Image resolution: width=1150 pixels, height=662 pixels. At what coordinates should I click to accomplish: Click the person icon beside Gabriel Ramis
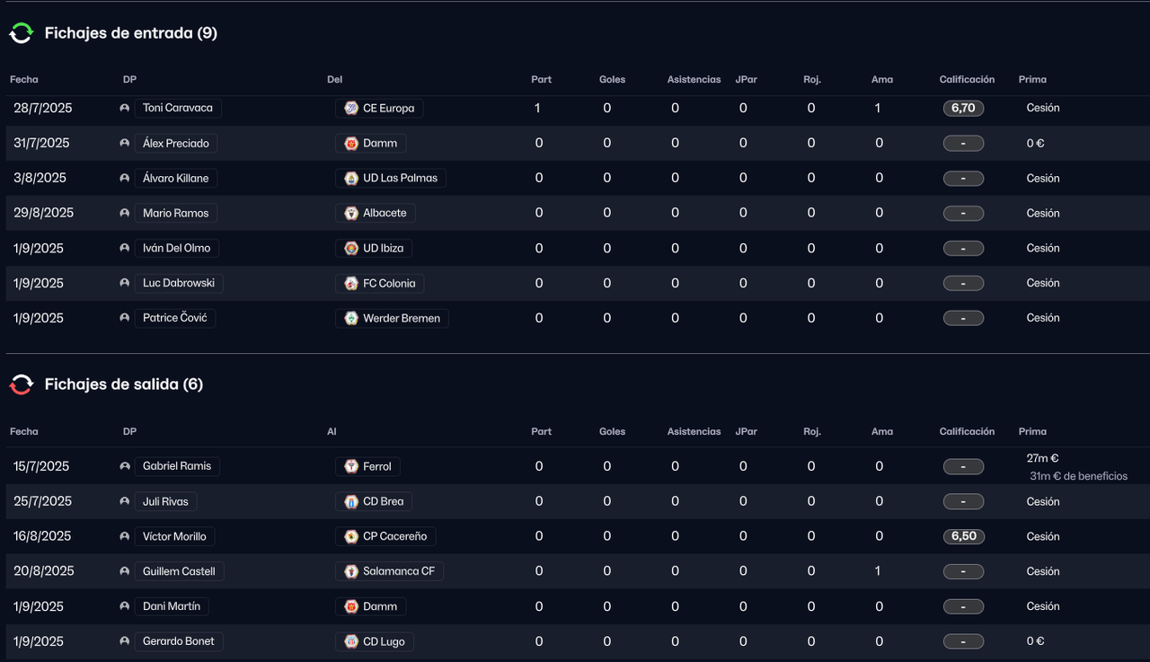point(124,466)
